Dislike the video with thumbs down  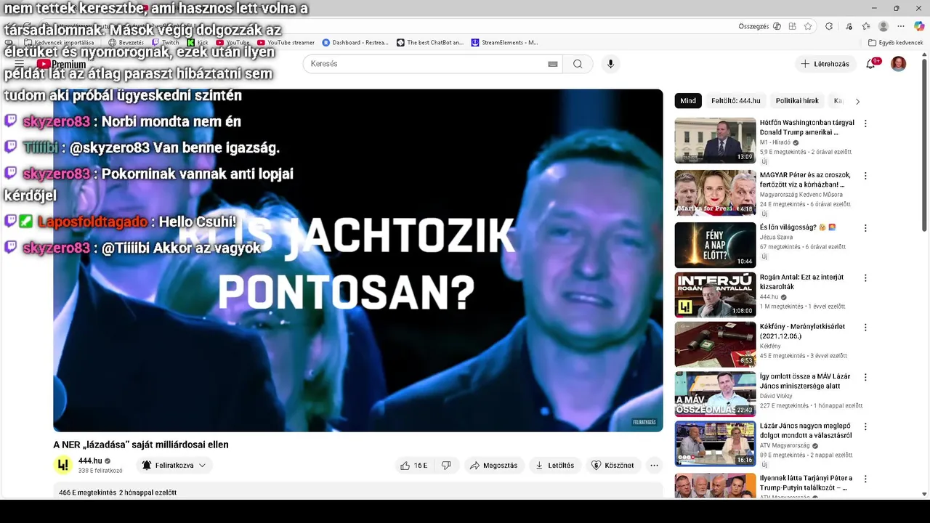pos(446,466)
